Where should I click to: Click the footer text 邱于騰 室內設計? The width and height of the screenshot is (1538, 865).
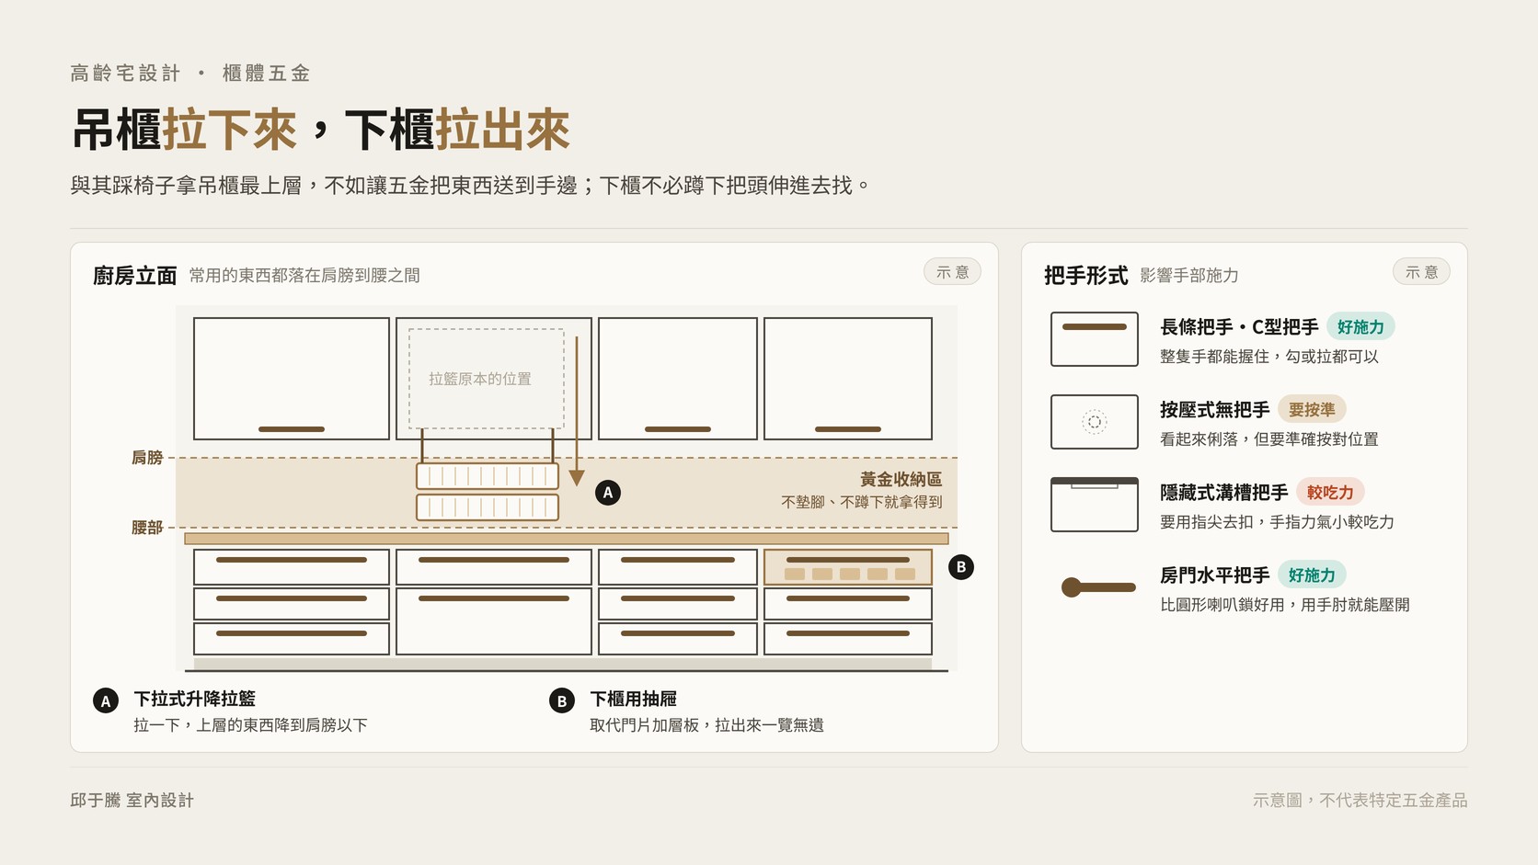coord(132,801)
